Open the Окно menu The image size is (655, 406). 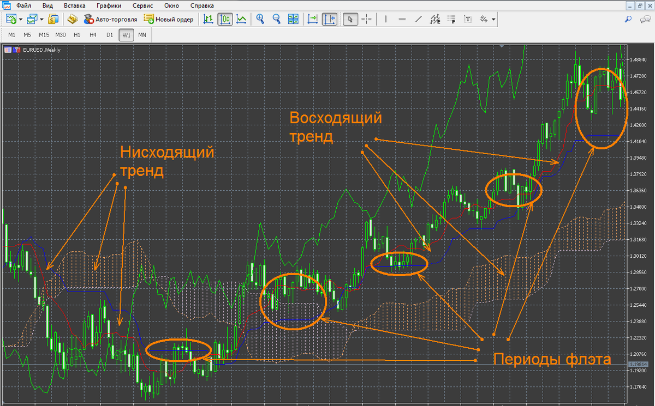click(x=172, y=5)
